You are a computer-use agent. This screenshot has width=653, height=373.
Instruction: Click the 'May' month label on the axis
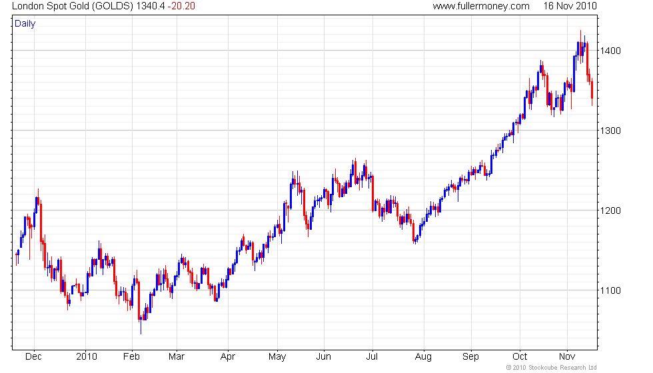277,357
